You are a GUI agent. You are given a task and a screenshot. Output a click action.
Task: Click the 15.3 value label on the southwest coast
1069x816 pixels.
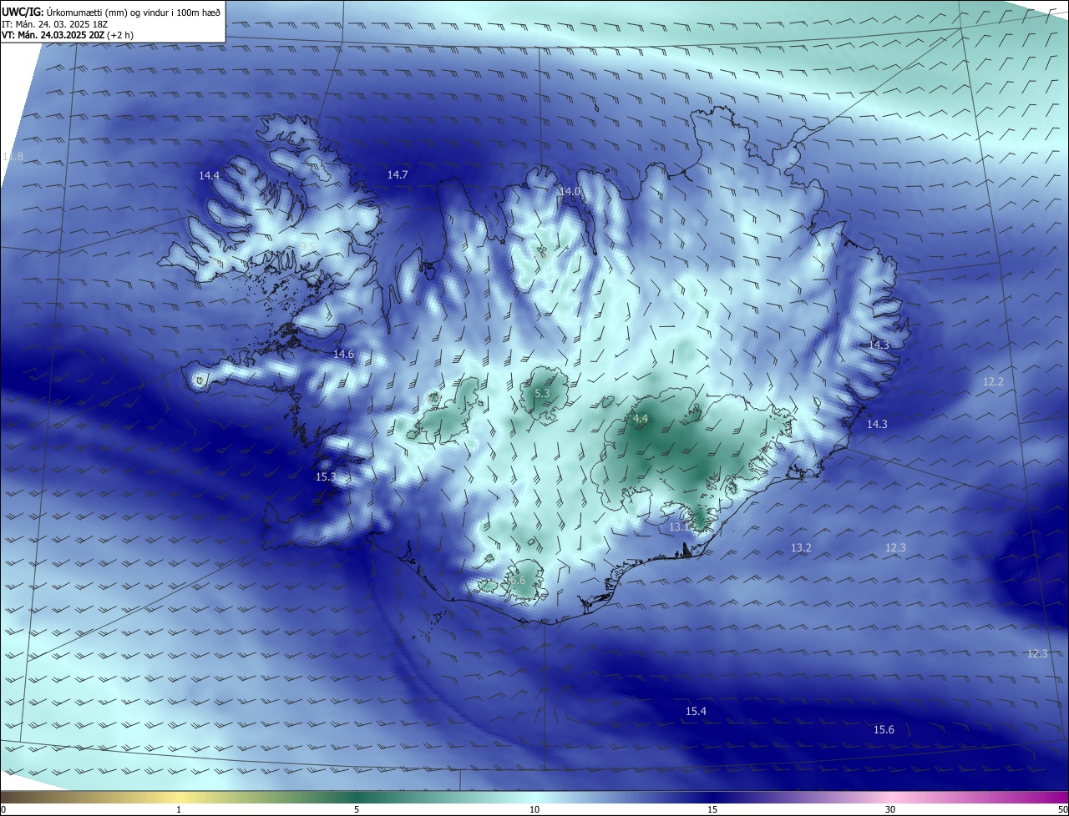(x=326, y=476)
